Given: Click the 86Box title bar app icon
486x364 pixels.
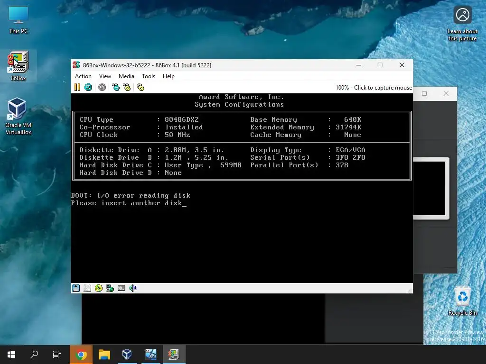Looking at the screenshot, I should click(x=76, y=65).
